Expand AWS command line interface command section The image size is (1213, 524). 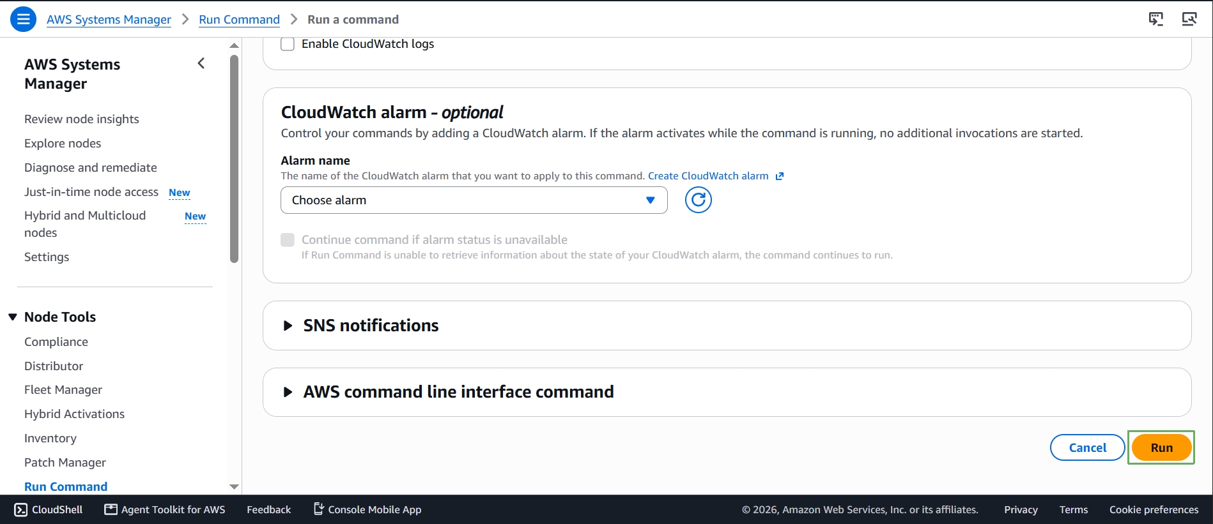point(288,392)
